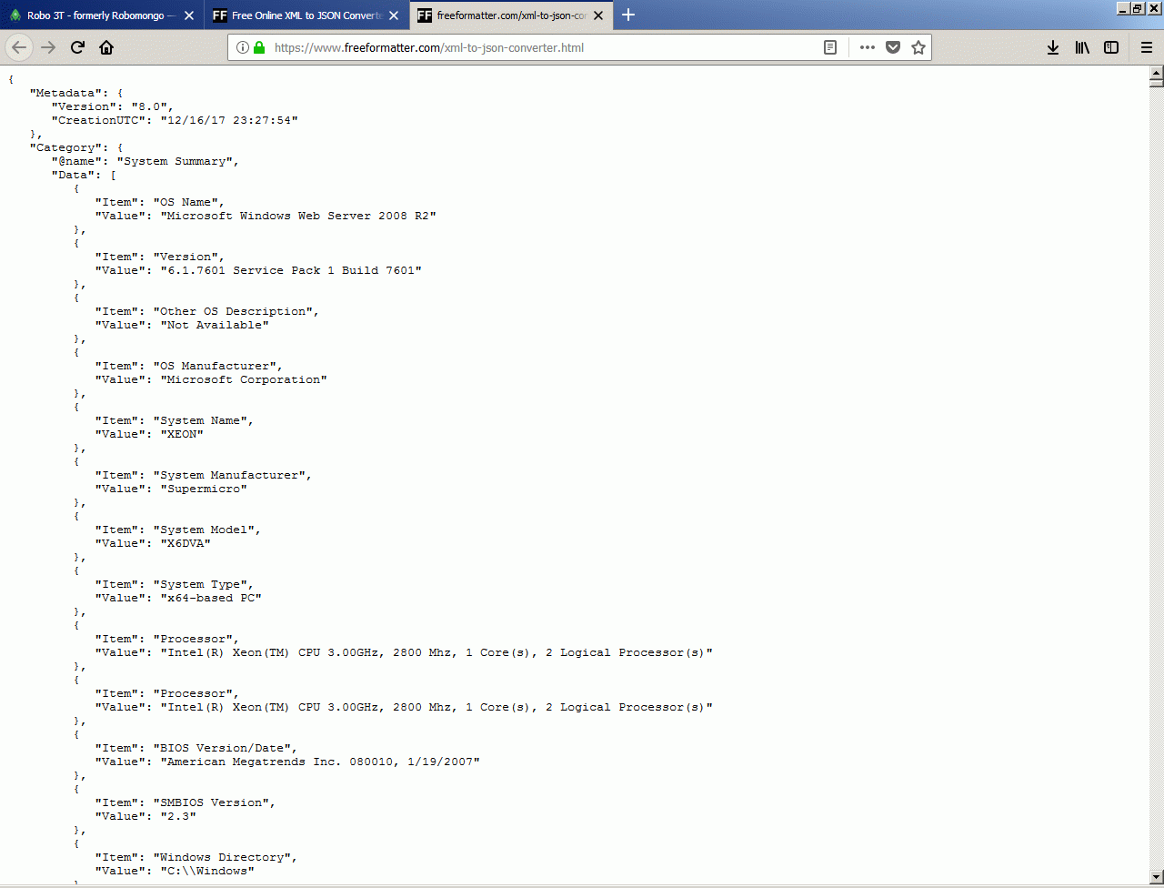Show site information icon in address bar
This screenshot has width=1164, height=888.
click(243, 47)
